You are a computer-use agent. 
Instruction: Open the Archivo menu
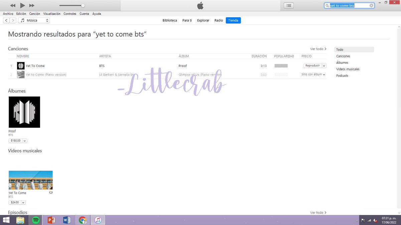8,14
